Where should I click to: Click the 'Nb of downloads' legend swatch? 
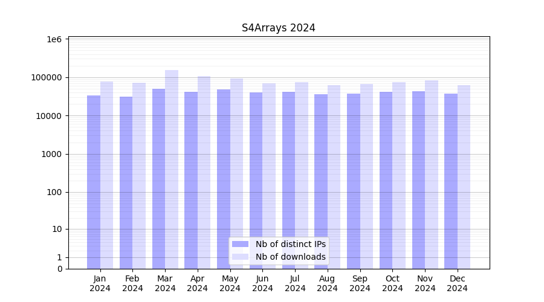pyautogui.click(x=240, y=257)
